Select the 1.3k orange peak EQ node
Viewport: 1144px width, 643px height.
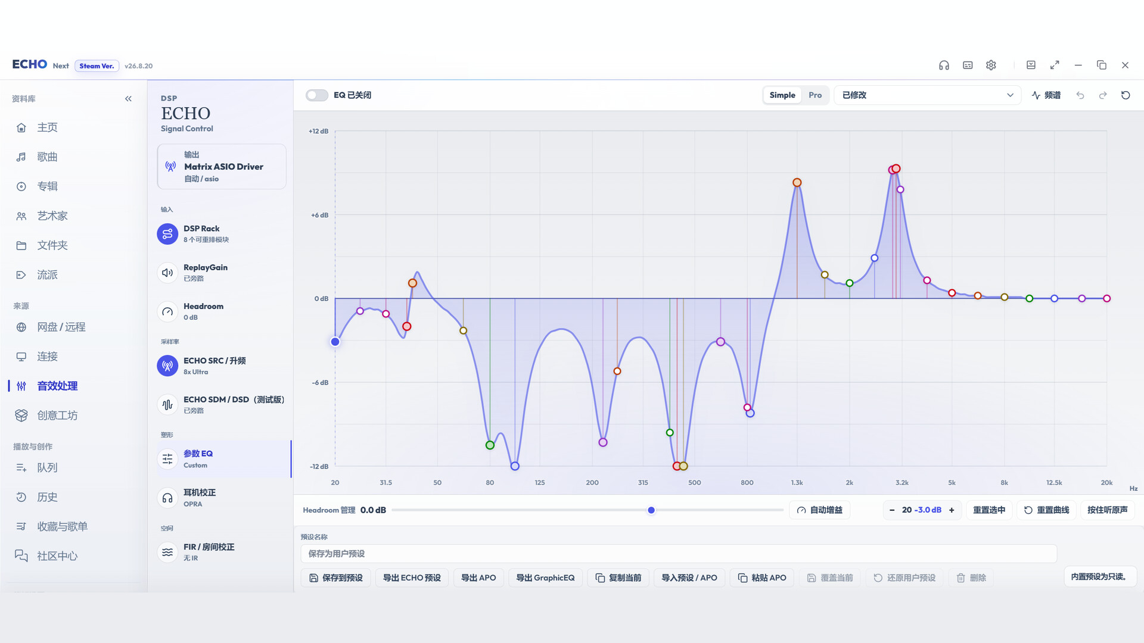point(797,183)
